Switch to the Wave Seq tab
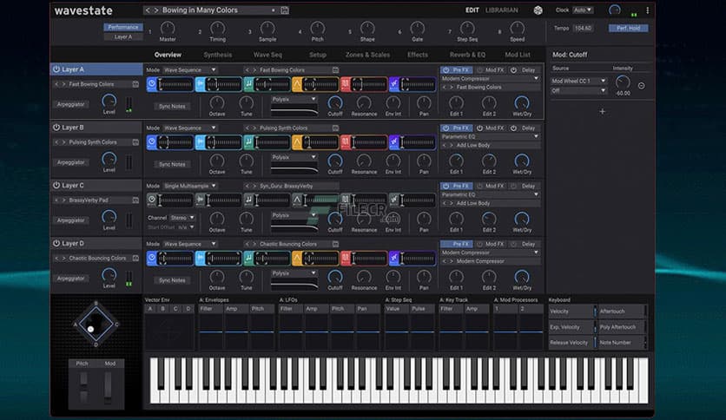 tap(267, 55)
